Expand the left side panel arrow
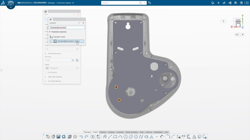The image size is (250, 140). click(2, 70)
